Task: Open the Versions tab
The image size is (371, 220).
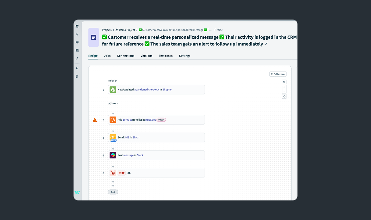Action: pos(146,56)
